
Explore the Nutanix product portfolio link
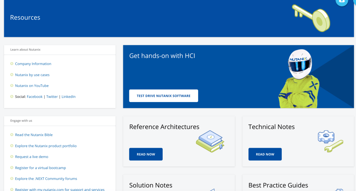[46, 146]
